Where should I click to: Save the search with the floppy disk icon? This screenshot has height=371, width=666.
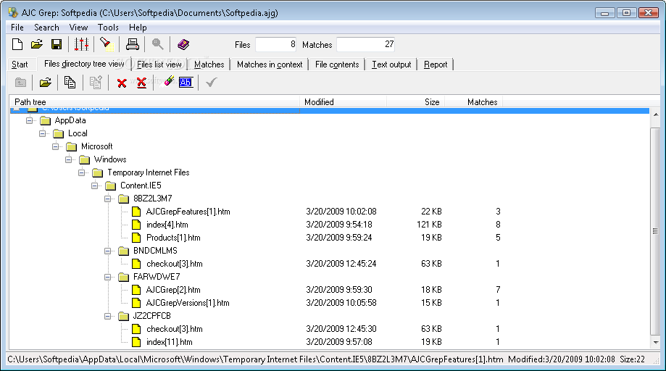(x=57, y=44)
